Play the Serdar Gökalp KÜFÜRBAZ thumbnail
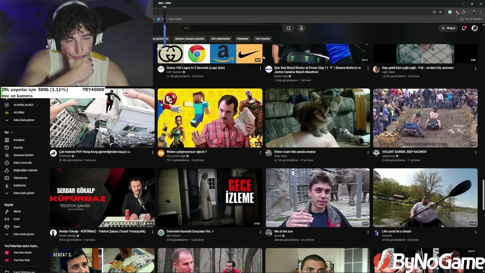This screenshot has width=485, height=273. point(102,198)
